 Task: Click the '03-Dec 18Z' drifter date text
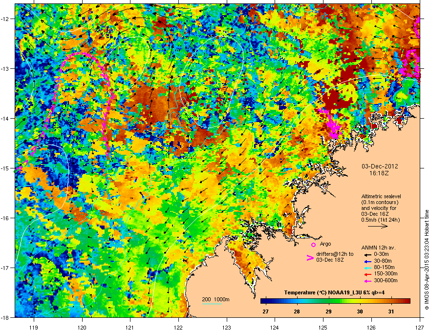pos(330,260)
